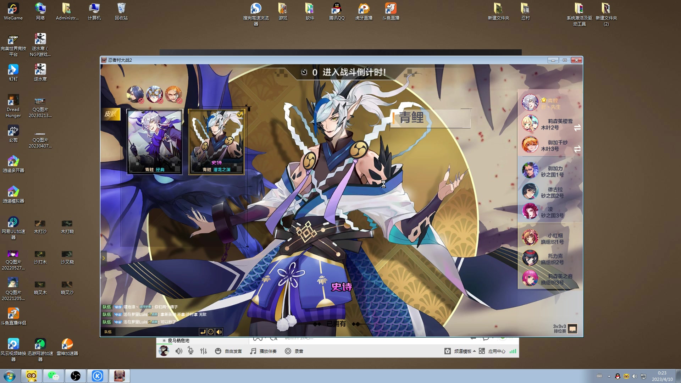Open 雷神加速器 desktop shortcut
The height and width of the screenshot is (383, 681).
[67, 347]
